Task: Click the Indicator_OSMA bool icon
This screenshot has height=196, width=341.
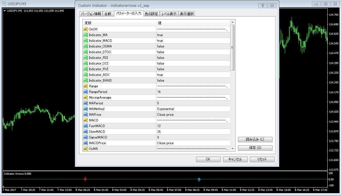Action: point(86,46)
